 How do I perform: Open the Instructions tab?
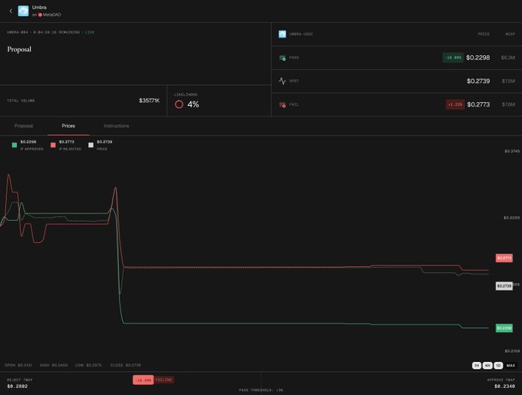pos(116,126)
